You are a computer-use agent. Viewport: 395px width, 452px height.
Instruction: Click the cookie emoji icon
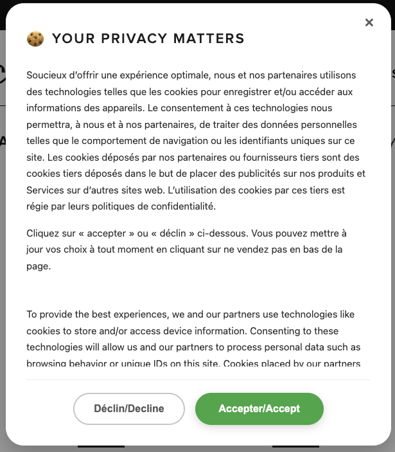coord(35,39)
